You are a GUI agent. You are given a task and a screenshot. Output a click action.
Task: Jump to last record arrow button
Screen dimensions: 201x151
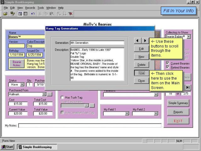tap(188, 87)
